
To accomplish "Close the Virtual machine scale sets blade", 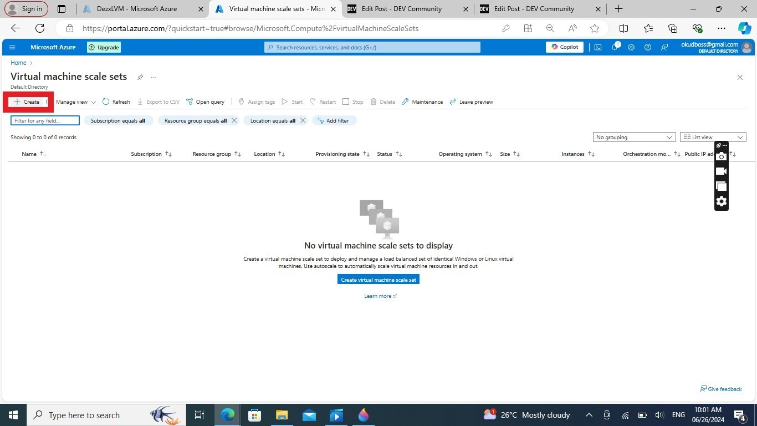I will 740,77.
